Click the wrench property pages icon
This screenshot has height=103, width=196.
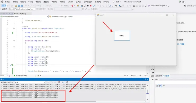163,86
